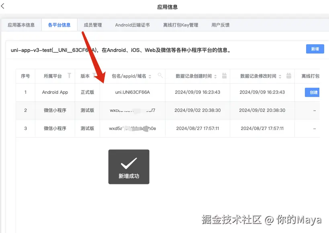Go back using the left chevron
Image resolution: width=329 pixels, height=233 pixels.
click(2, 6)
